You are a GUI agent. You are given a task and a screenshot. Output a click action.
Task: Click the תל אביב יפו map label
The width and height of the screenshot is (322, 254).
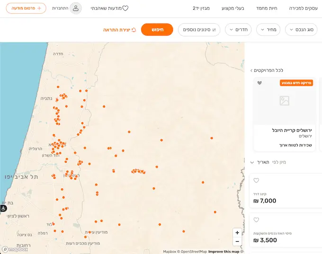(x=21, y=177)
